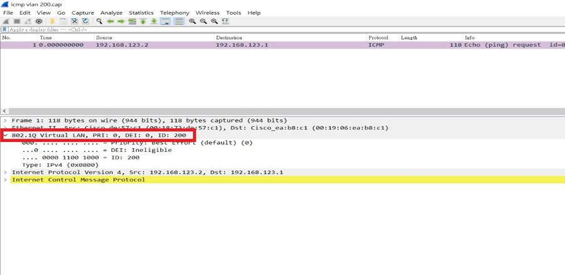
Task: Go back in packet history
Action: point(110,21)
